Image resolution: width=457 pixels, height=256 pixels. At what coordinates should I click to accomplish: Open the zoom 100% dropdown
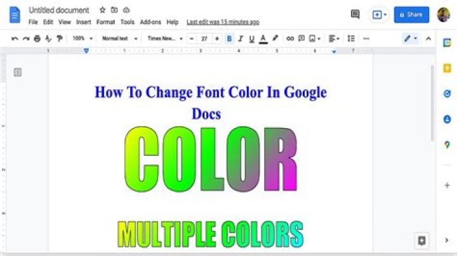[x=83, y=39]
